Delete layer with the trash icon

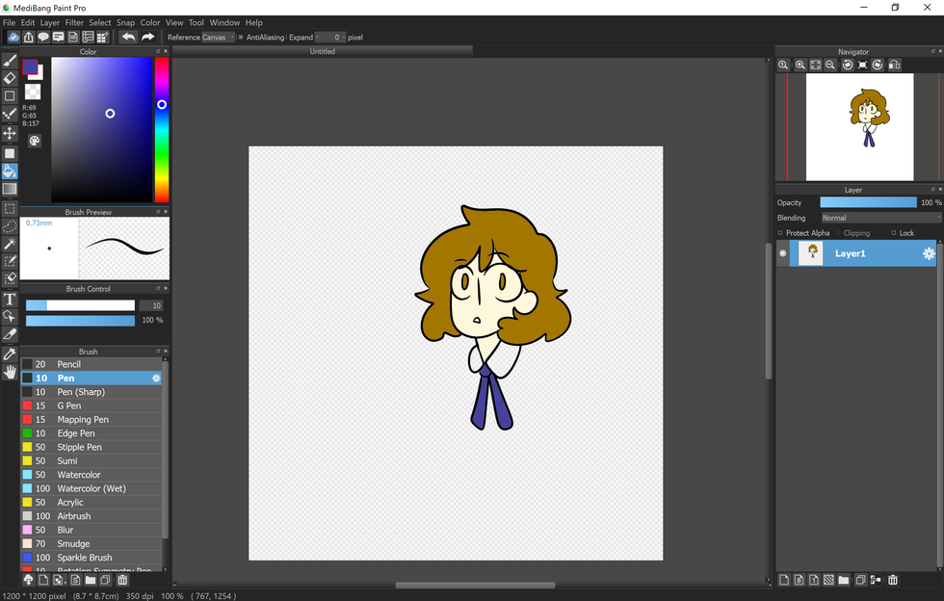pos(893,580)
